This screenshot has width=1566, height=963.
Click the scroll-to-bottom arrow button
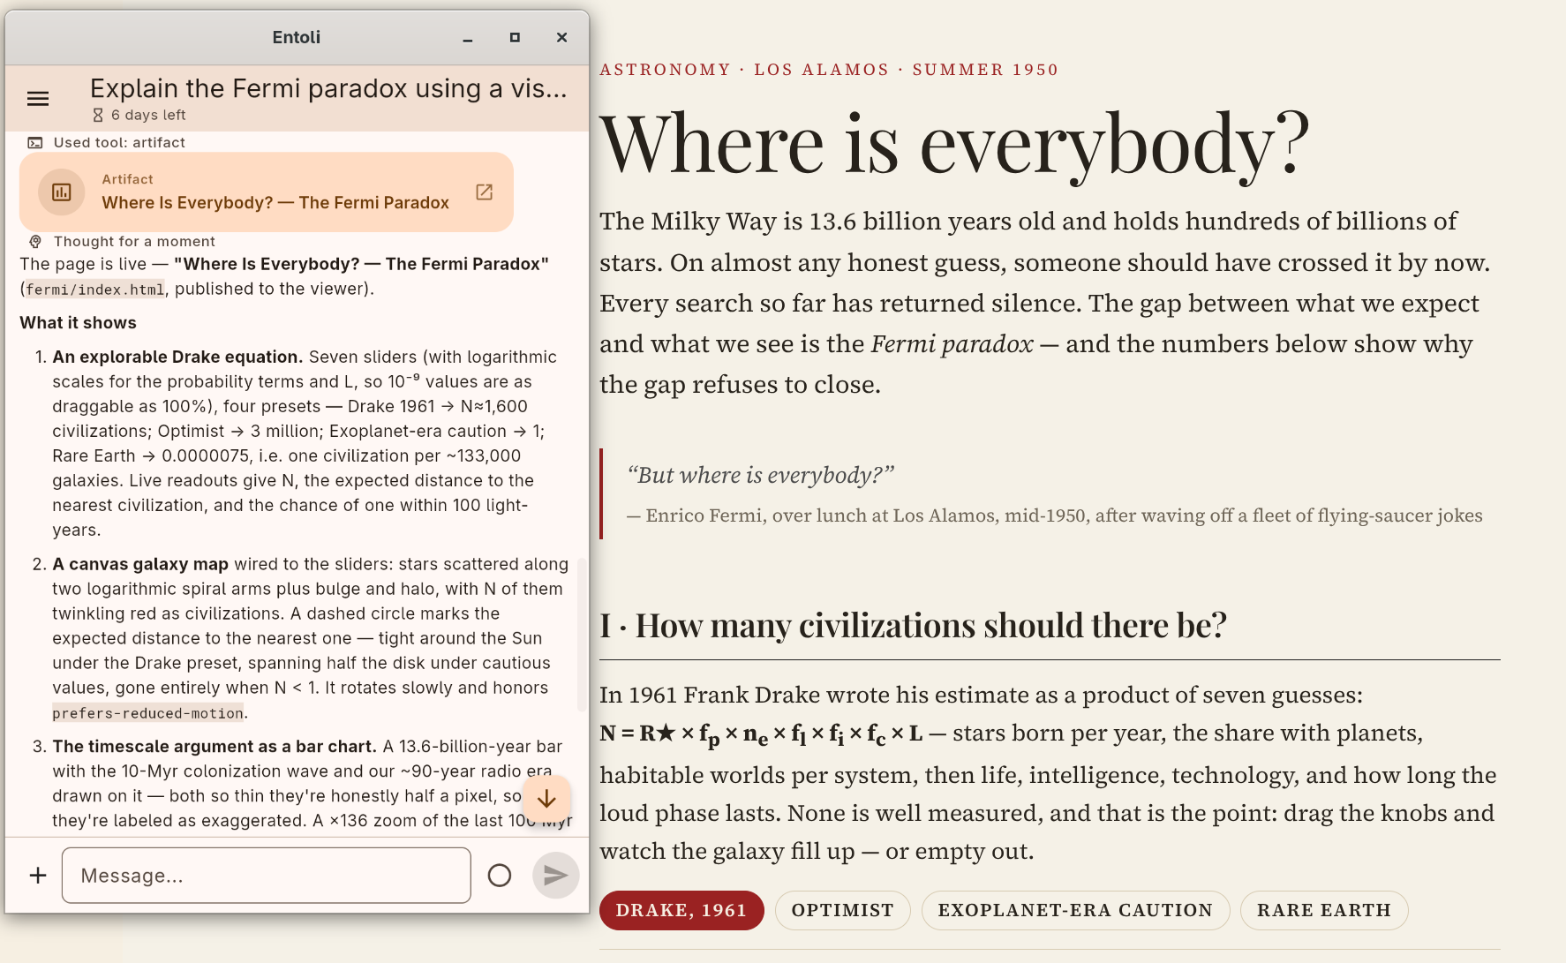[546, 799]
